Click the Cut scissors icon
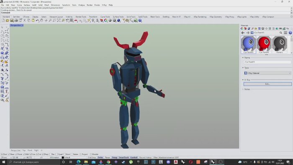This screenshot has width=293, height=165. (24, 21)
